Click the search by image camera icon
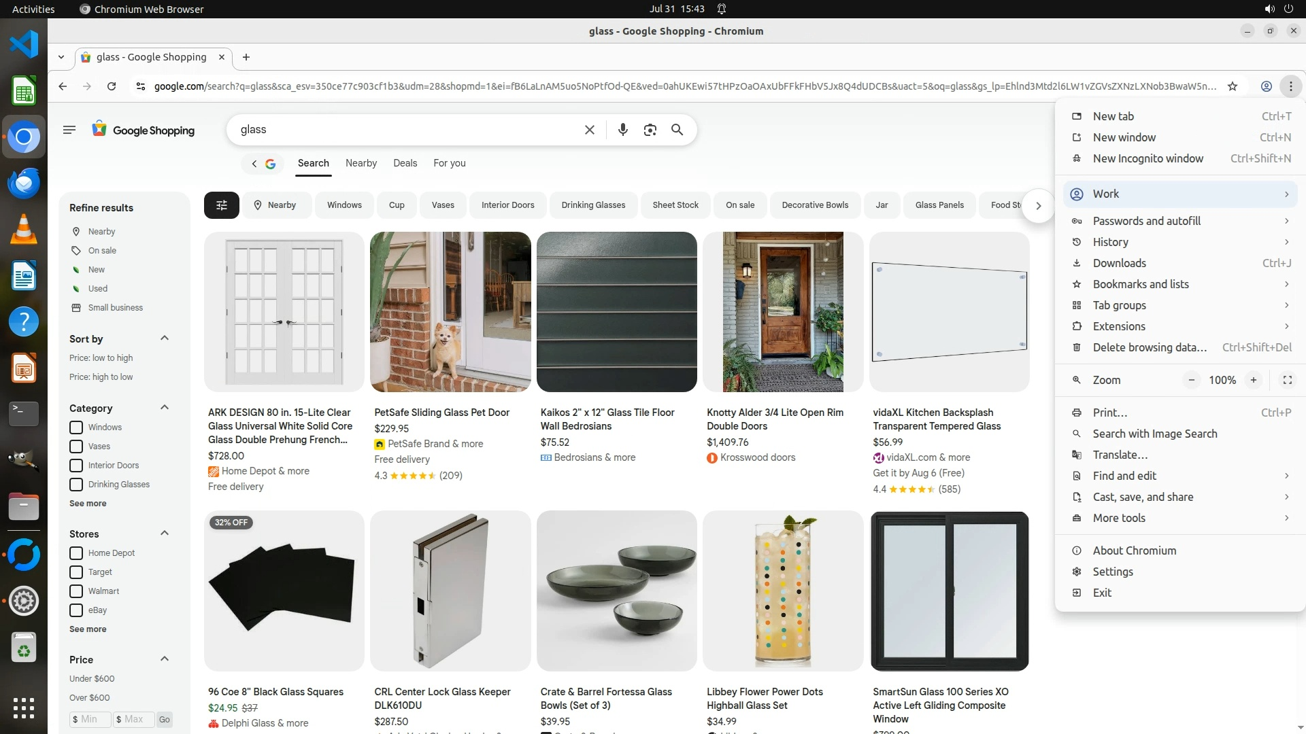The width and height of the screenshot is (1306, 734). coord(650,130)
